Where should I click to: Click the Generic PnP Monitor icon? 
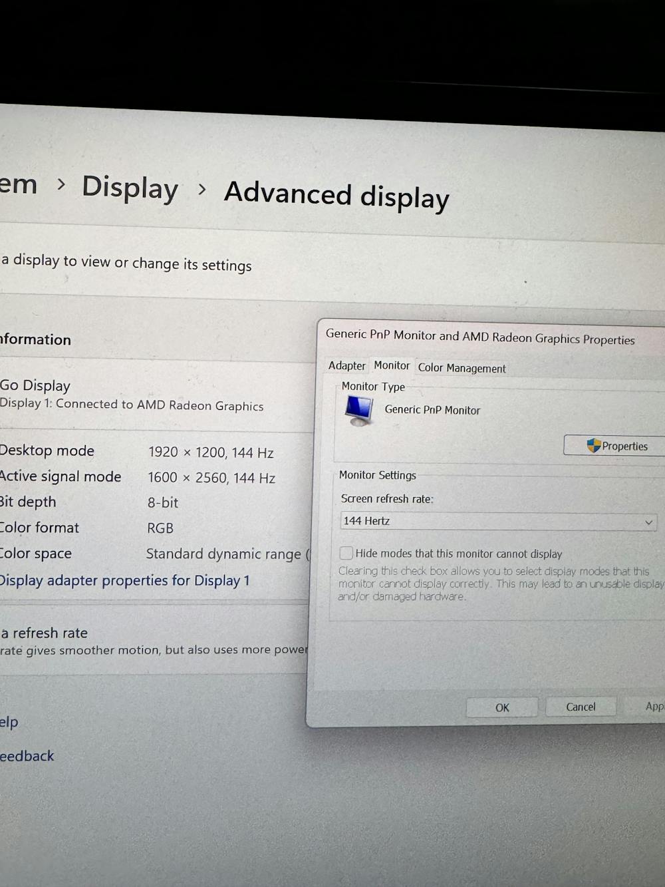(359, 410)
